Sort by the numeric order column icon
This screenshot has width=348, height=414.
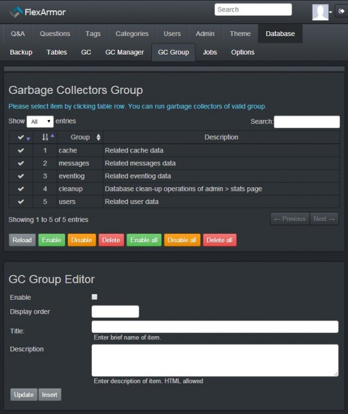[x=48, y=137]
